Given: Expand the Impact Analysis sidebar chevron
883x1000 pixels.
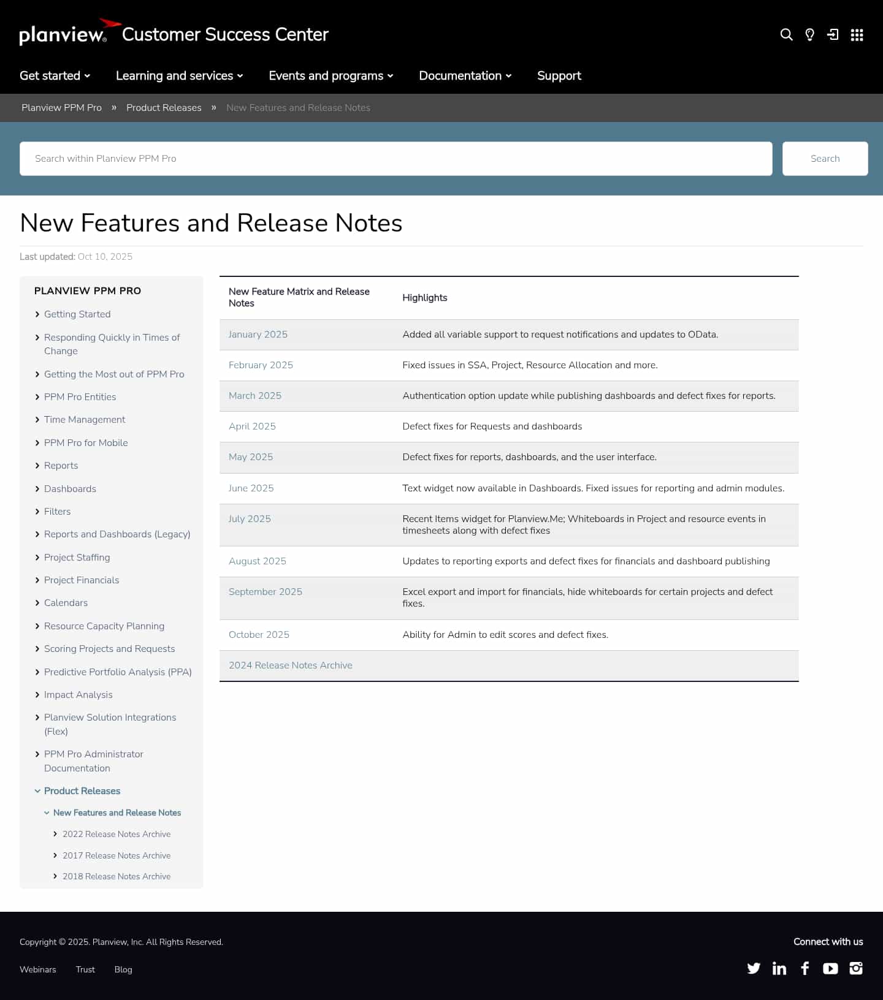Looking at the screenshot, I should pyautogui.click(x=37, y=695).
